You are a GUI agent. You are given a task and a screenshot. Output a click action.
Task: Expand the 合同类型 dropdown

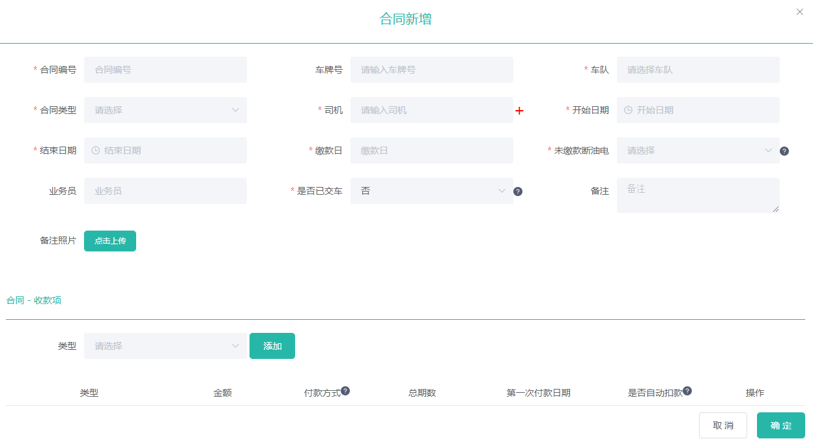coord(165,110)
